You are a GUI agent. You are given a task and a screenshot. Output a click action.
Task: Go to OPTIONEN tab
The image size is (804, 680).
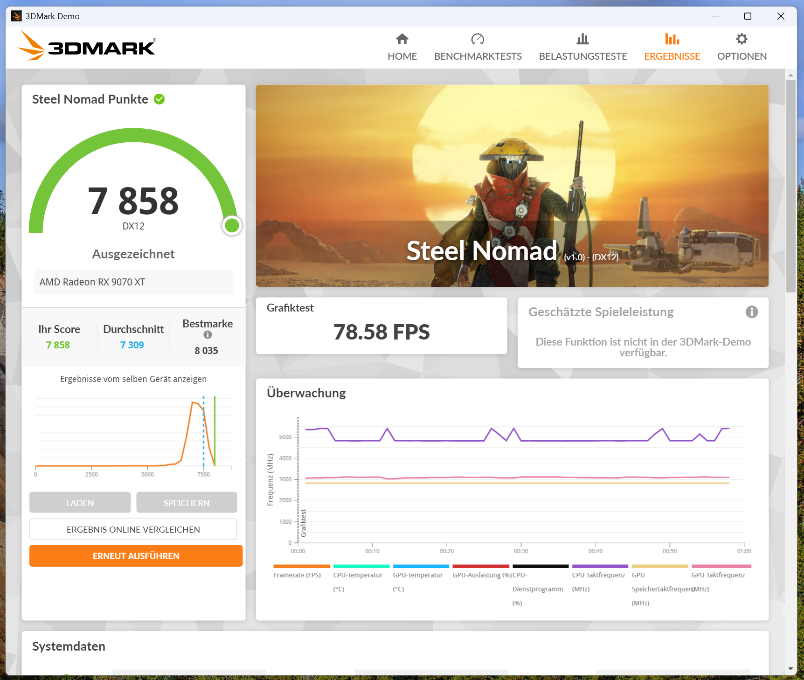pos(742,47)
